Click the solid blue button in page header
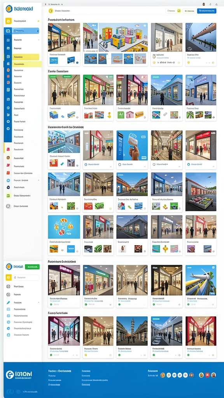The width and height of the screenshot is (224, 398). [x=207, y=11]
